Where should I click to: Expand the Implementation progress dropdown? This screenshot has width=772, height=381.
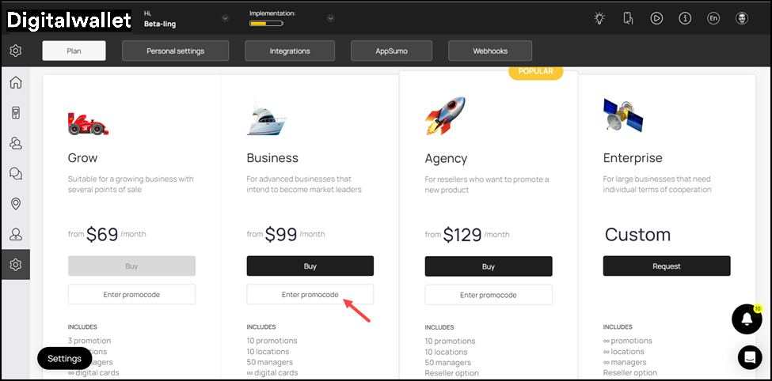330,18
